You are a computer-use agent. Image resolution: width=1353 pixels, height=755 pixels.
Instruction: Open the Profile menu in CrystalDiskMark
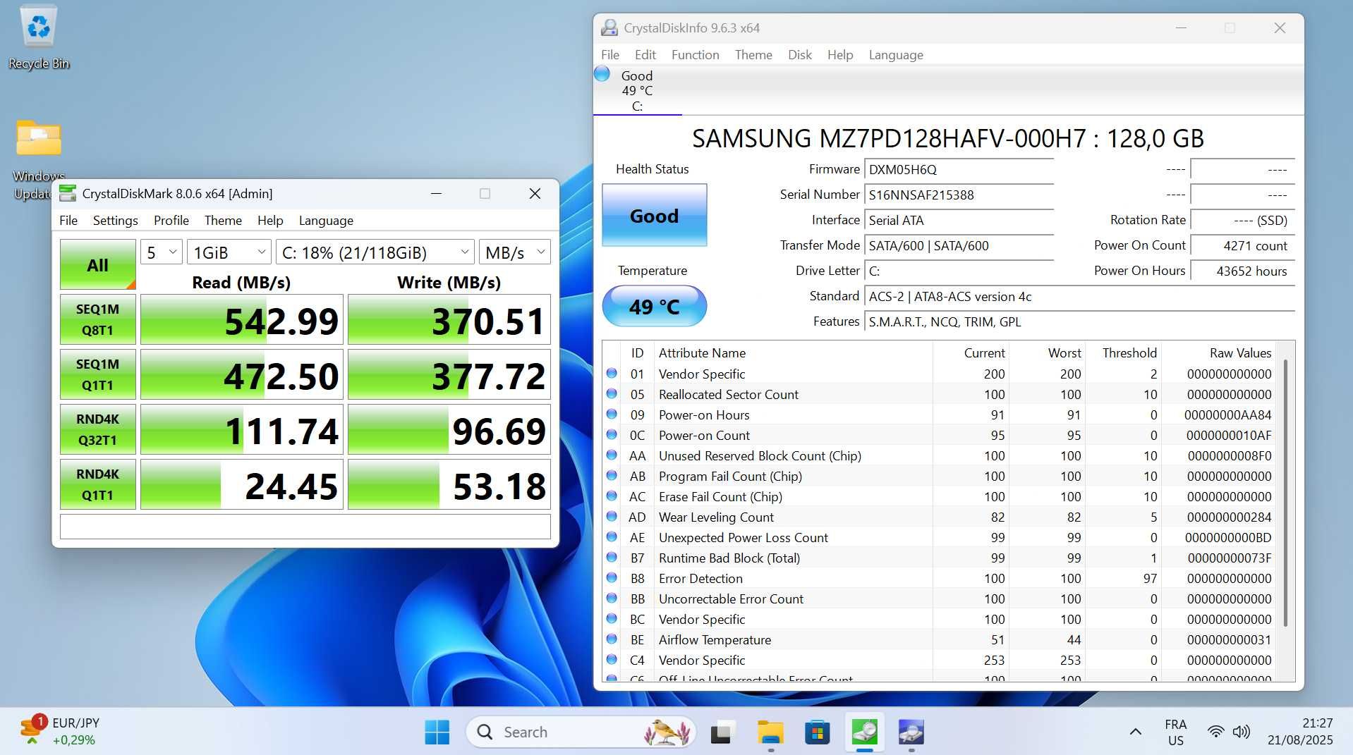pos(171,220)
